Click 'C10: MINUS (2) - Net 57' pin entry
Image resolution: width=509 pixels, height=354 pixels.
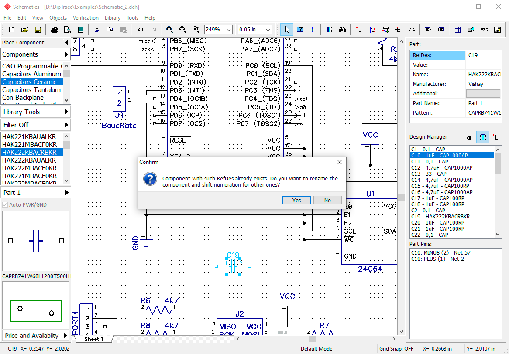(x=441, y=252)
